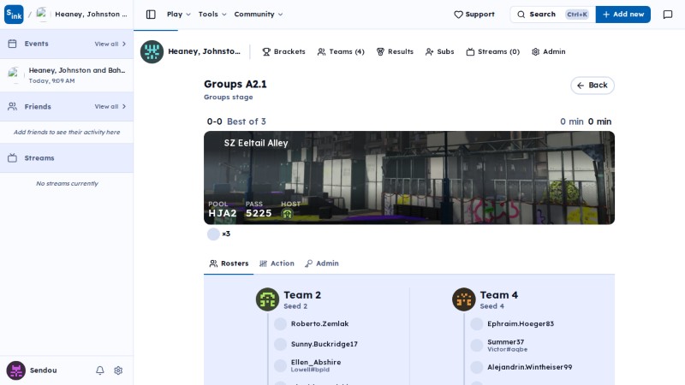This screenshot has height=385, width=685.
Task: Click Team 2 avatar icon
Action: pos(267,299)
